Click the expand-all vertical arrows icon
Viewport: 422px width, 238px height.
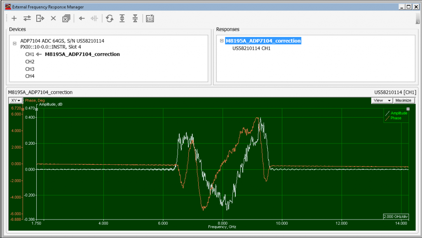click(122, 18)
